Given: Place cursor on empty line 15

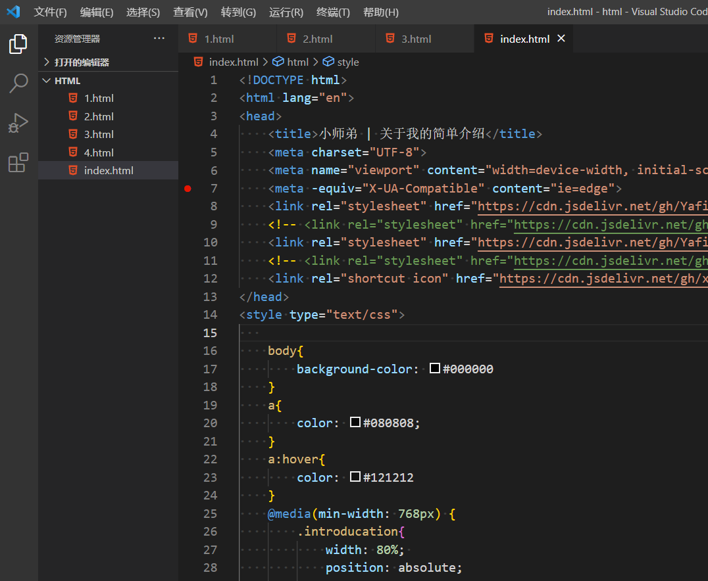Looking at the screenshot, I should (473, 333).
